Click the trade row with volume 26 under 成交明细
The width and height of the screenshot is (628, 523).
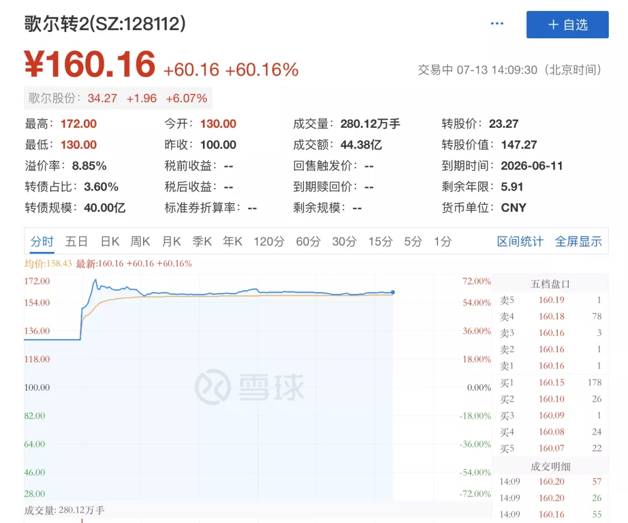click(x=551, y=498)
